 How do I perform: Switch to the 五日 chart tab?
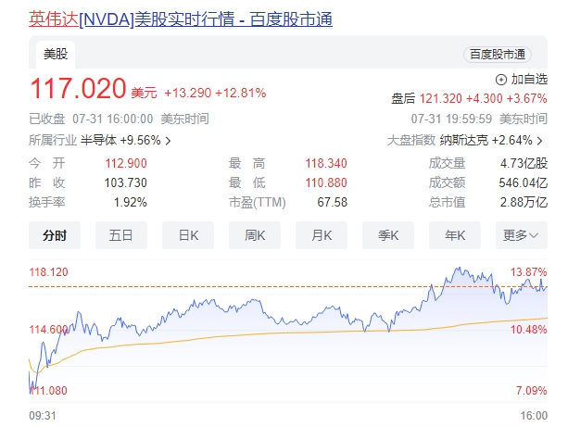121,235
